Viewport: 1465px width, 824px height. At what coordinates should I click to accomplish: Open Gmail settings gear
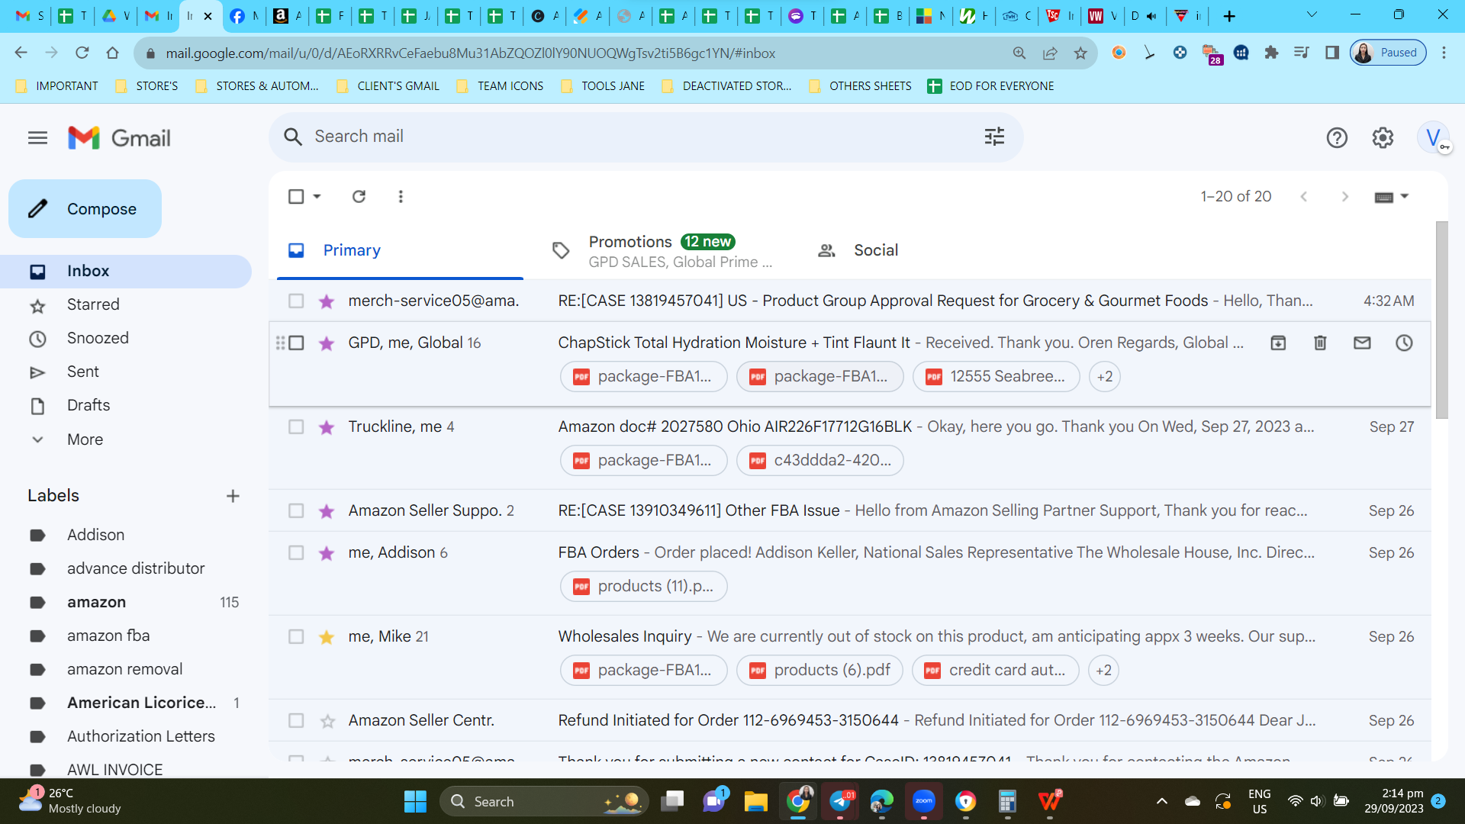pos(1383,138)
